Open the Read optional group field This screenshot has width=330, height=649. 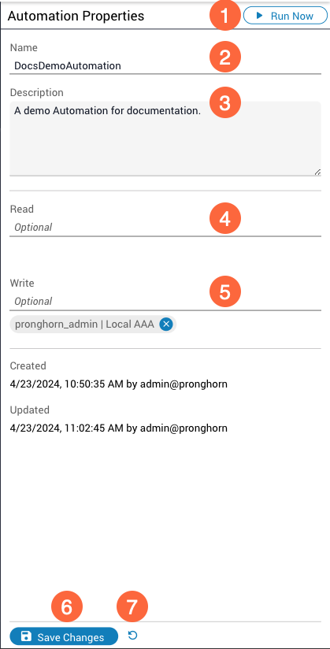(x=165, y=228)
